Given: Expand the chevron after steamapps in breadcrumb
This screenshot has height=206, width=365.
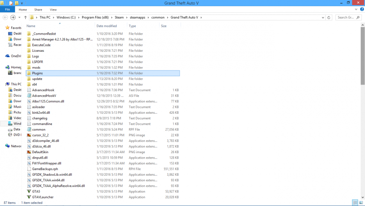Looking at the screenshot, I should click(148, 18).
